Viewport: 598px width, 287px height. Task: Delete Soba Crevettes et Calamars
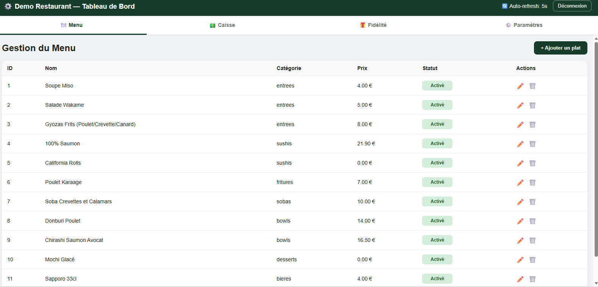(x=532, y=202)
